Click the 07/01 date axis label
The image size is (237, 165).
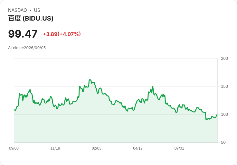(179, 148)
